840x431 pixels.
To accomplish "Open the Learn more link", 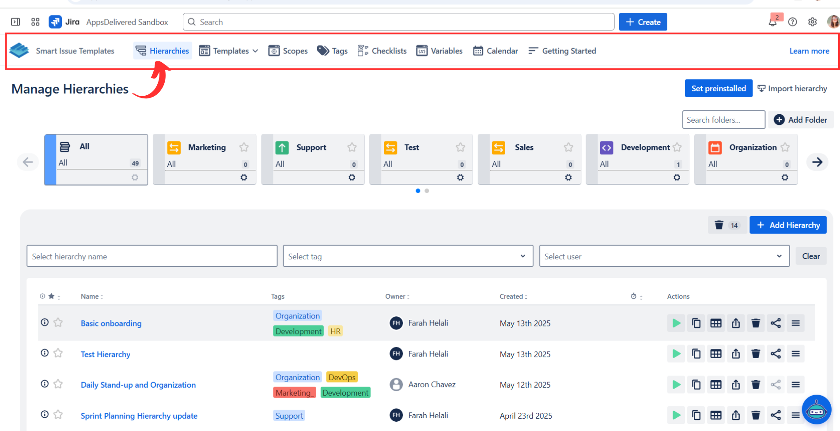I will [x=809, y=51].
